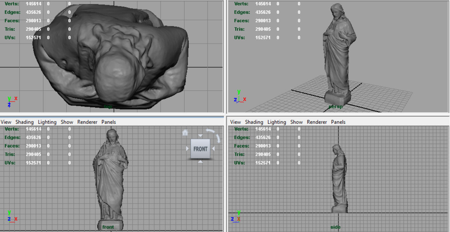Open the View menu in the front panel
The height and width of the screenshot is (232, 450).
pos(6,122)
